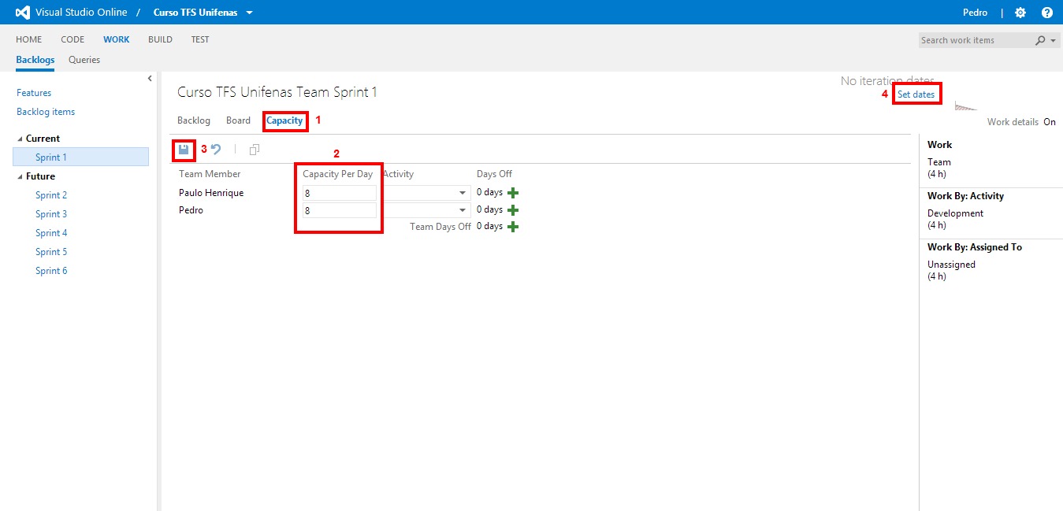Click the Team Member column header
This screenshot has width=1063, height=511.
(x=210, y=174)
